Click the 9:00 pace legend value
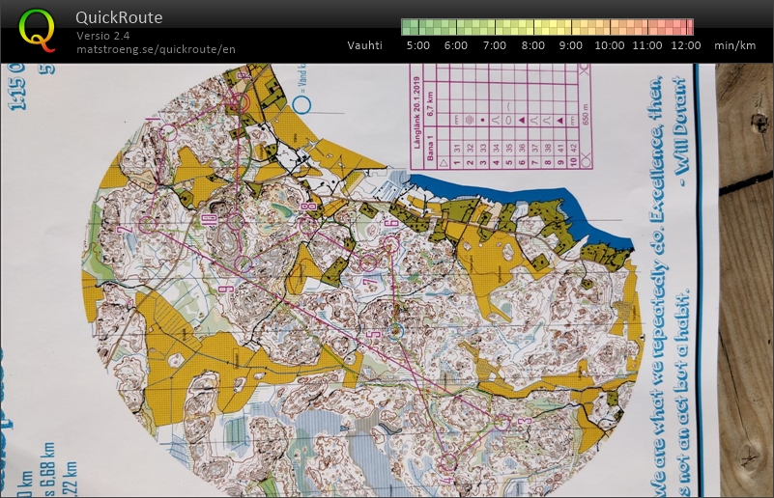The height and width of the screenshot is (498, 774). pos(571,45)
